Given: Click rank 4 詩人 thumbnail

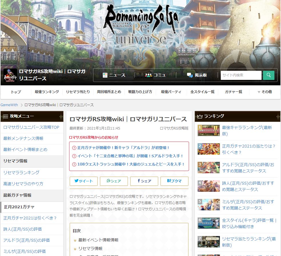Looking at the screenshot, I should [208, 186].
